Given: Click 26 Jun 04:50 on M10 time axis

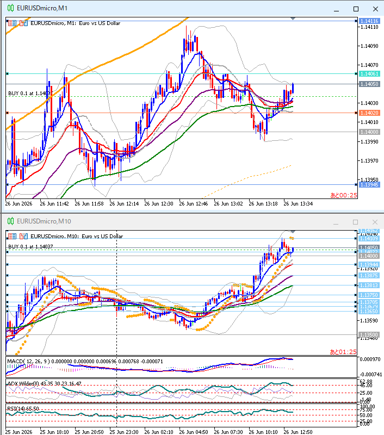Looking at the screenshot, I should pyautogui.click(x=194, y=432).
